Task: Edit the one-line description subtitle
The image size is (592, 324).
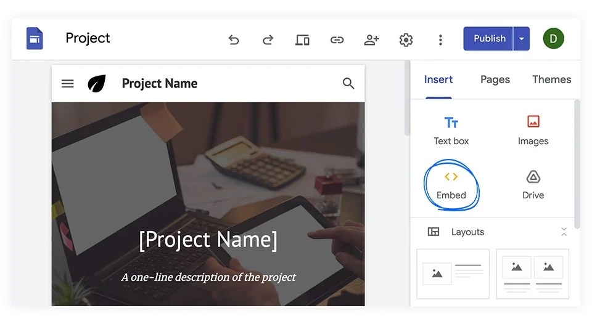Action: [208, 277]
